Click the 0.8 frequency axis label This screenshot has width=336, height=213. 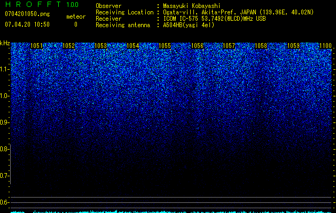(x=4, y=149)
